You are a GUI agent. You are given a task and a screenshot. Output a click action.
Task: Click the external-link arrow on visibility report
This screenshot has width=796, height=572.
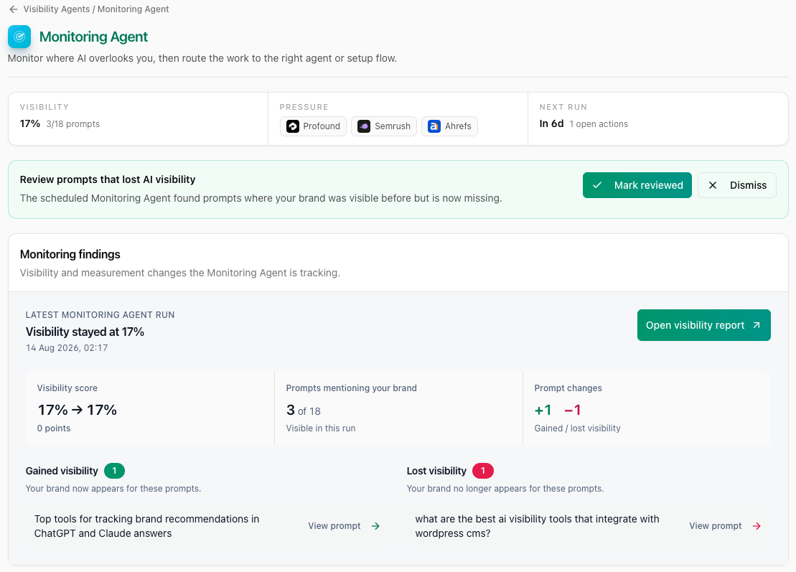click(757, 325)
